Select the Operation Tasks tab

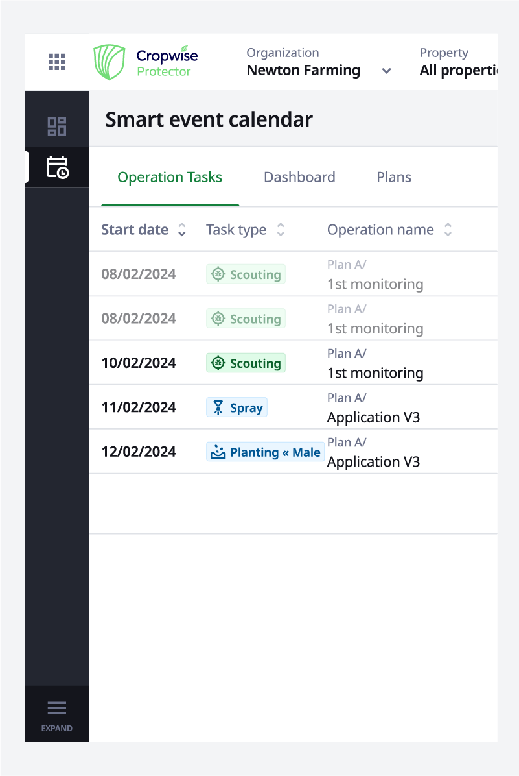click(x=170, y=177)
